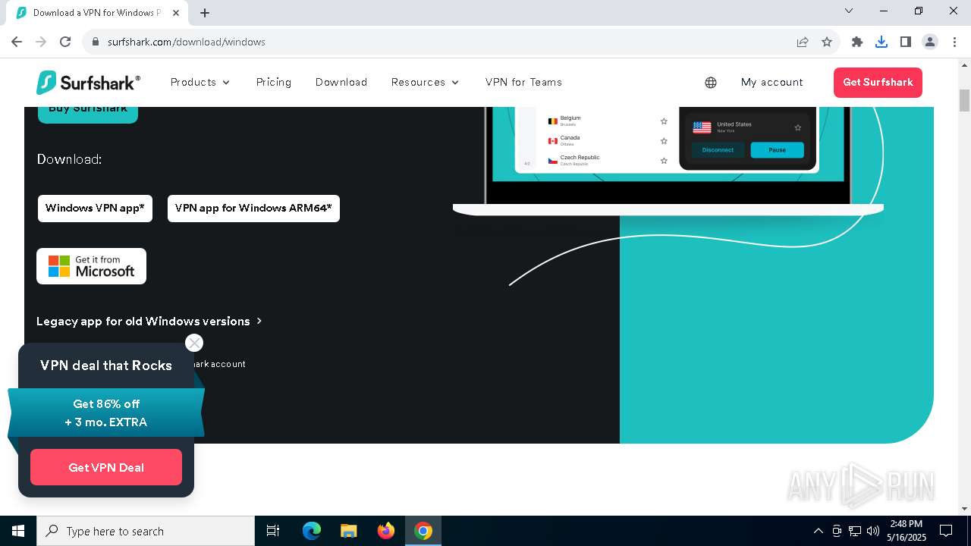Launch Microsoft Edge from taskbar
Screen dimensions: 971x546
pyautogui.click(x=312, y=531)
